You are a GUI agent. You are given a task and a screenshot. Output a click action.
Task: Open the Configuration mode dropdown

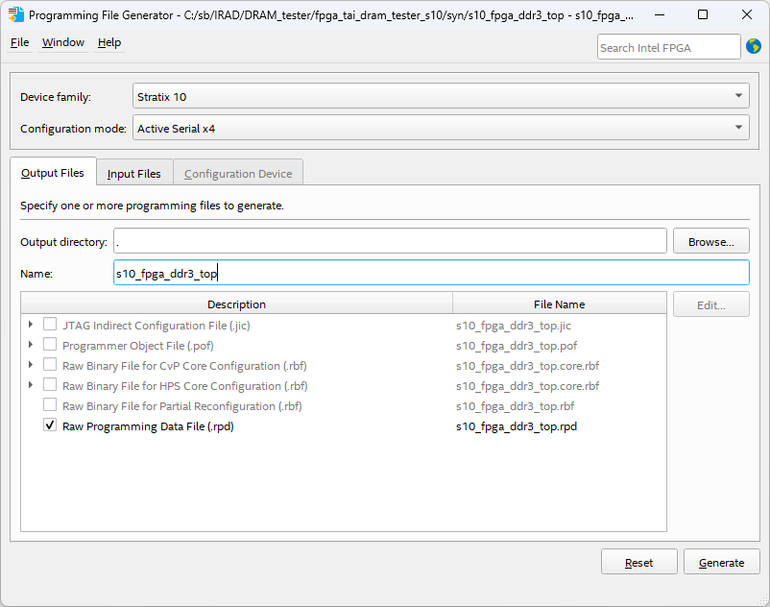pyautogui.click(x=736, y=127)
